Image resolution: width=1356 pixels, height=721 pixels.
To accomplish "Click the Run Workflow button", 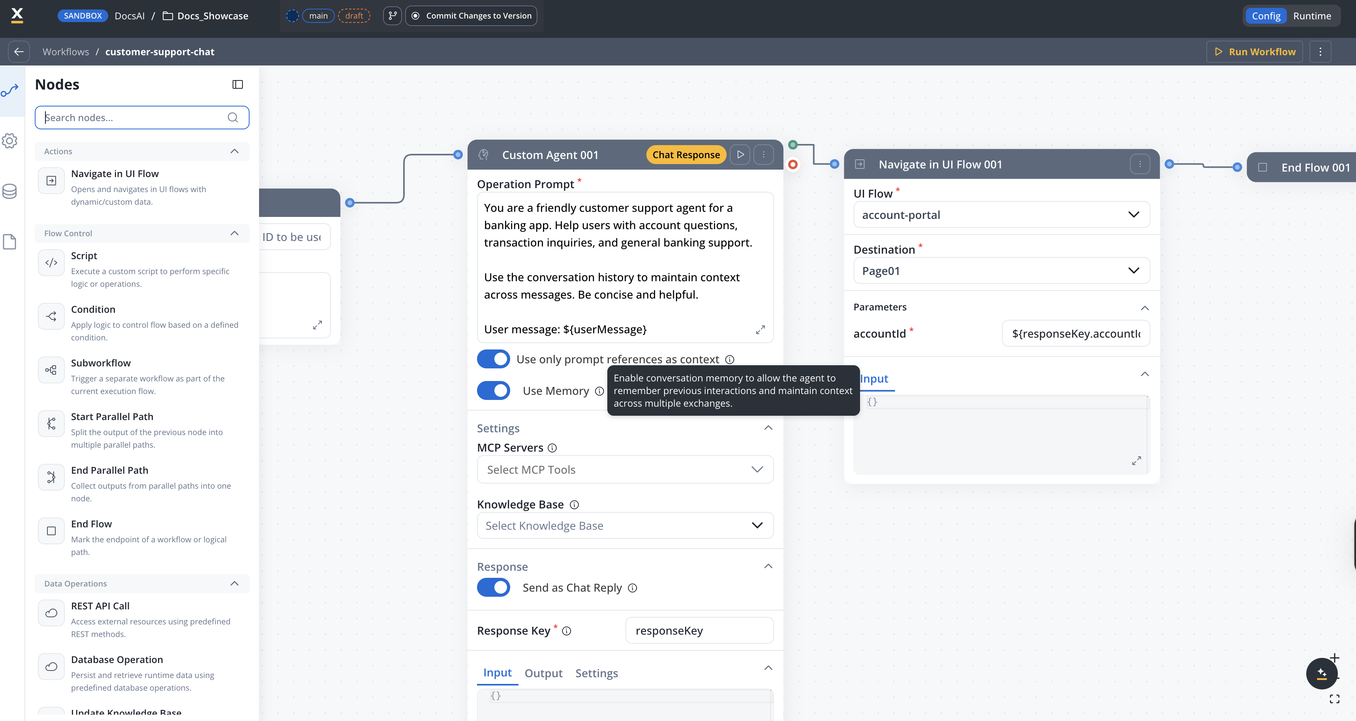I will pyautogui.click(x=1255, y=52).
